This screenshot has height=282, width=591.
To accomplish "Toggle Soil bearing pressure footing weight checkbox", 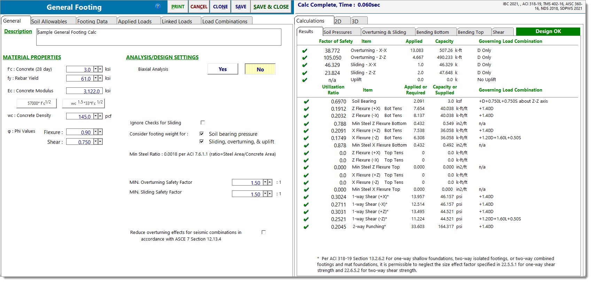I will click(x=202, y=134).
